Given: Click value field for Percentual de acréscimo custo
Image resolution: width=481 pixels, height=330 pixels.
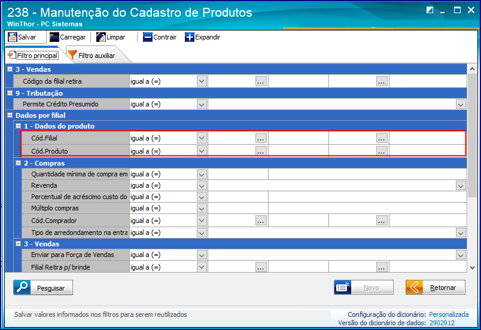Looking at the screenshot, I should tap(238, 197).
